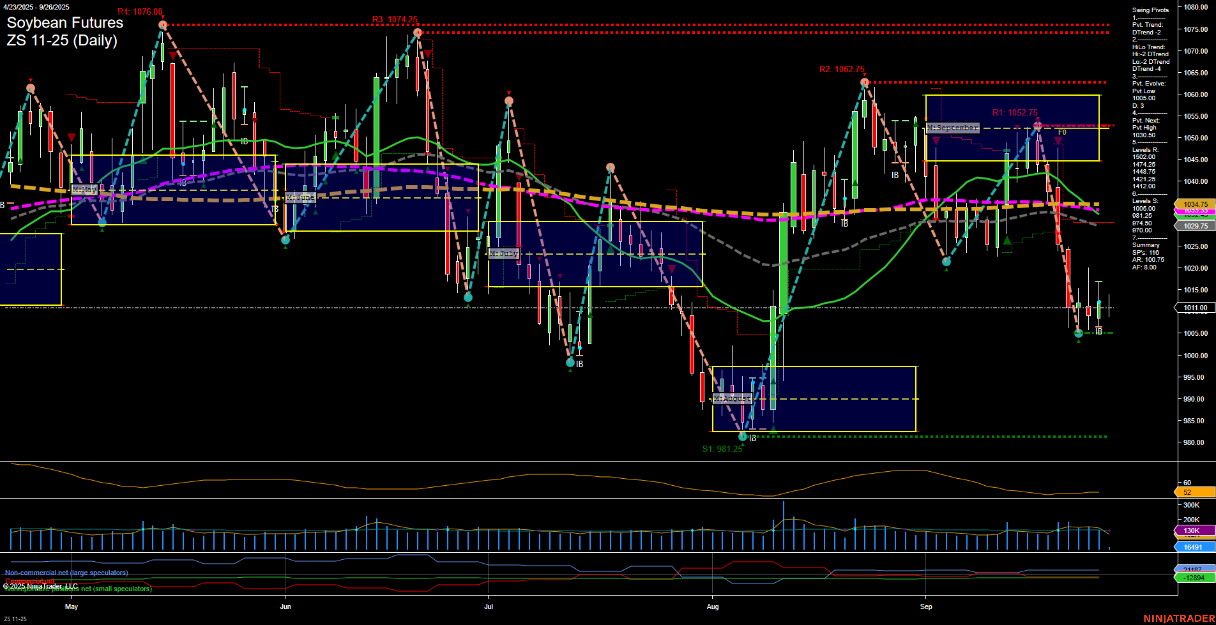Viewport: 1216px width, 625px height.
Task: Select the M:September range box label
Action: [x=953, y=128]
